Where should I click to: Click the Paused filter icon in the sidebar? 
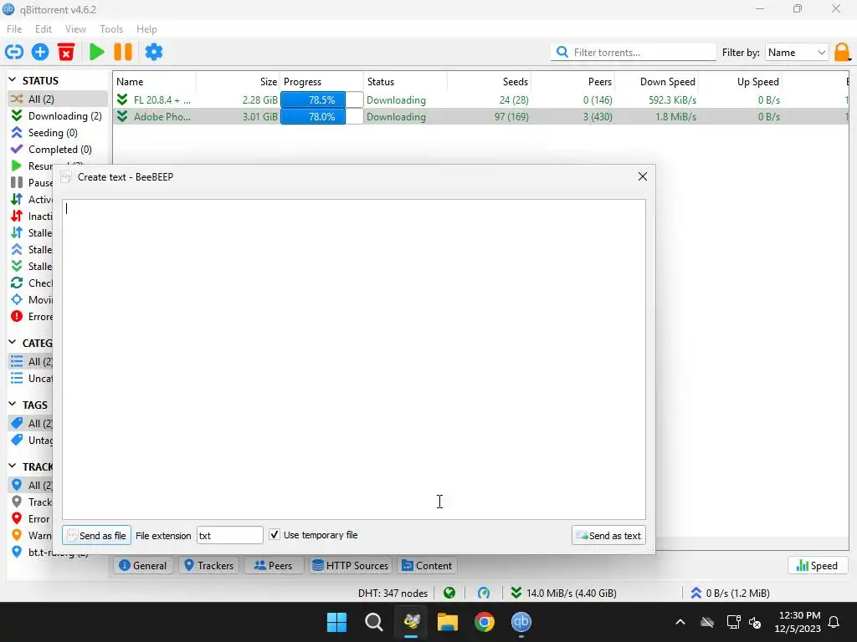click(x=17, y=182)
